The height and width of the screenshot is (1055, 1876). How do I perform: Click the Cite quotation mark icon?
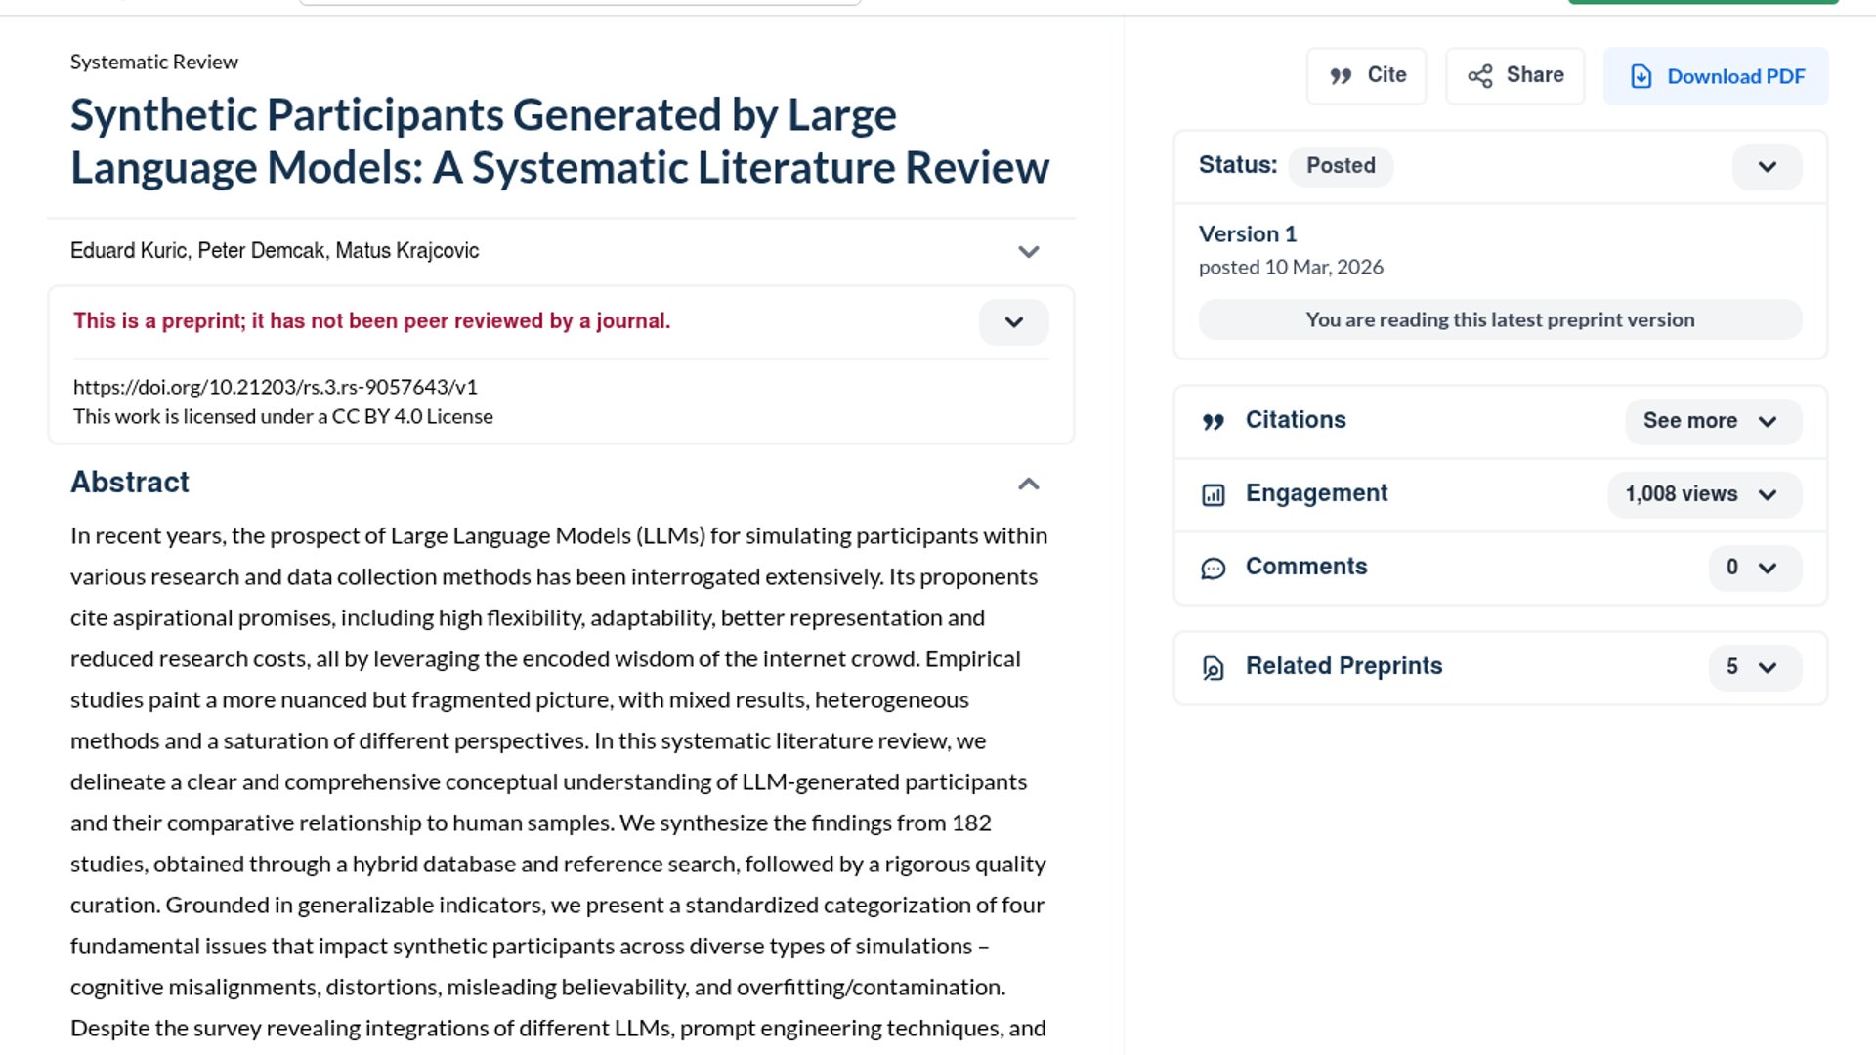tap(1341, 76)
